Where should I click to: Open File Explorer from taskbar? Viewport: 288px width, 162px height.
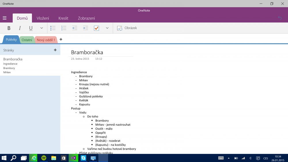54,158
